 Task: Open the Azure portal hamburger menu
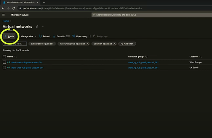click(4, 15)
